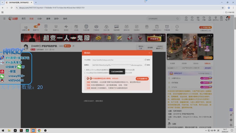Open the 礼物设置 icon
The image size is (236, 133).
coord(86,27)
